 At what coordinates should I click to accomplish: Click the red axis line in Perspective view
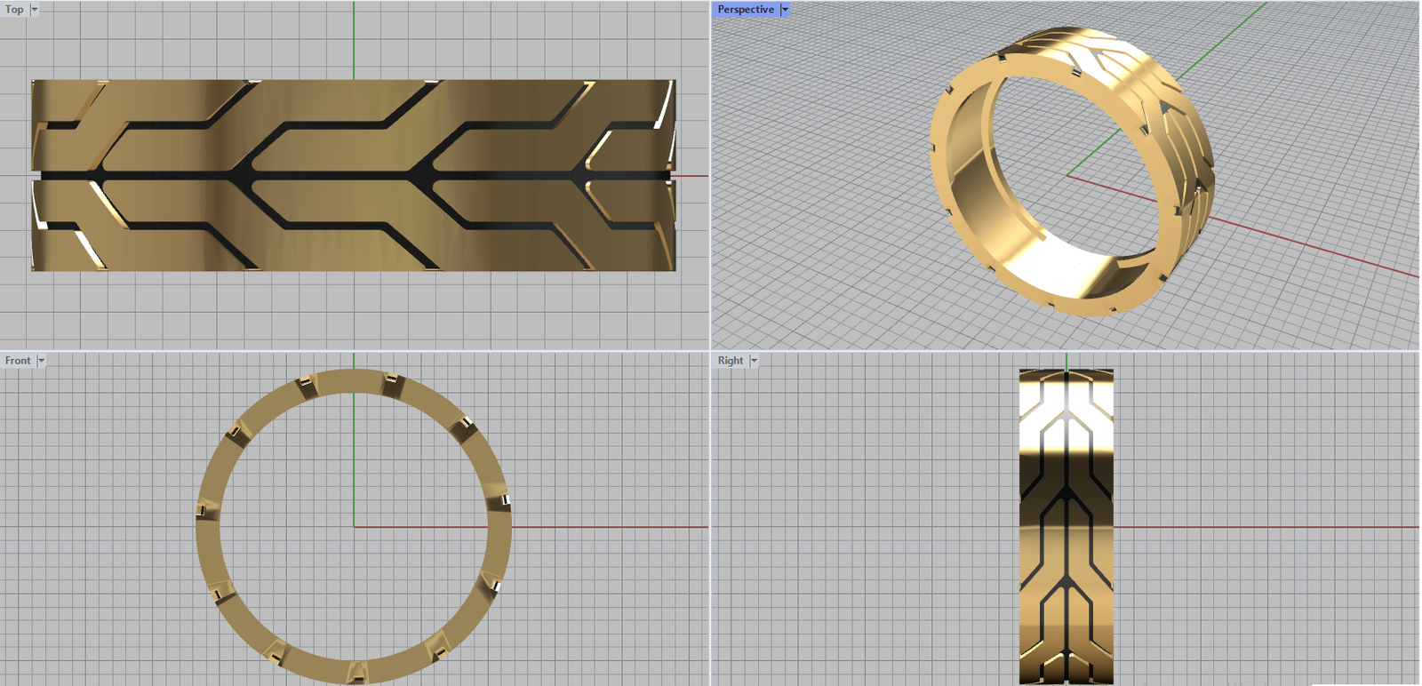coord(1315,247)
